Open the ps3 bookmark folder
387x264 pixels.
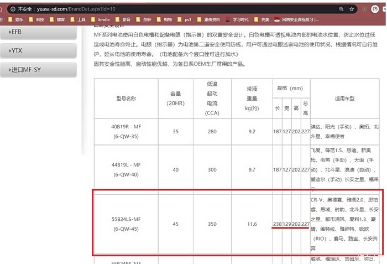[184, 19]
